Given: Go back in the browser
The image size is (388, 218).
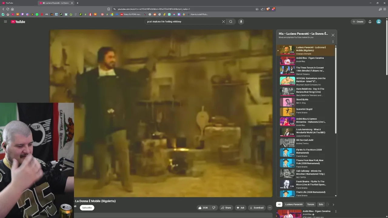Looking at the screenshot, I should coord(3,9).
